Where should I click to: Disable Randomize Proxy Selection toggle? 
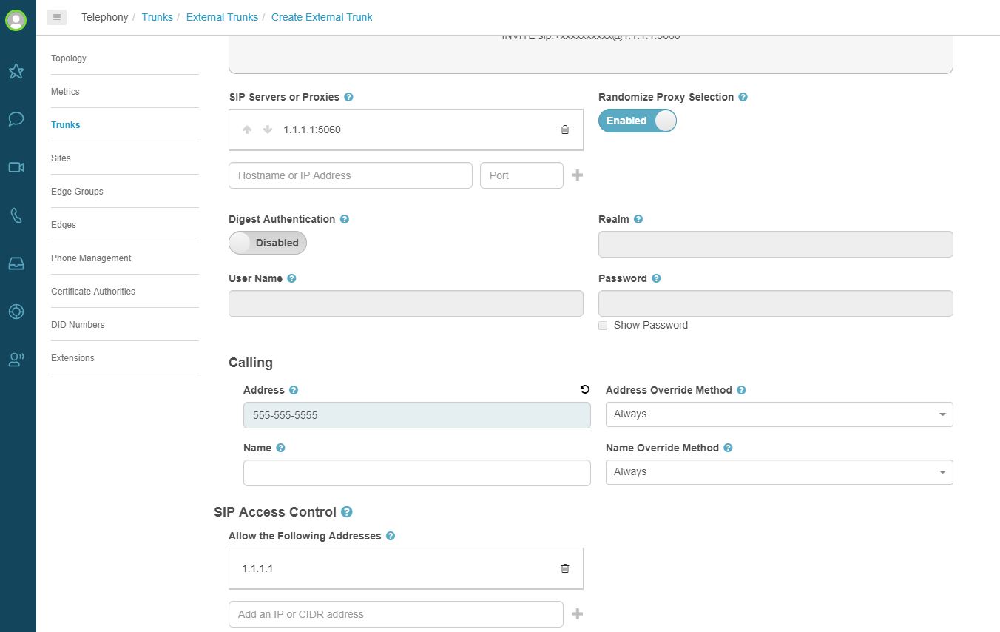click(x=637, y=121)
